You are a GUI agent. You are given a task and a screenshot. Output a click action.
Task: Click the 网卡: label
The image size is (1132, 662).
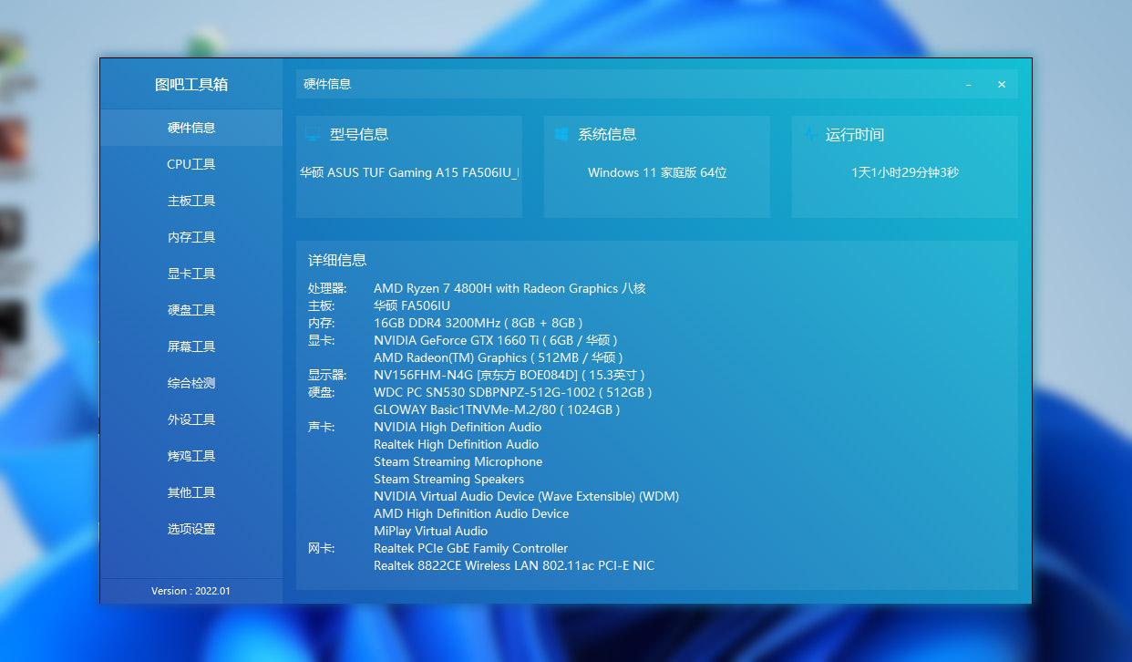[x=322, y=548]
